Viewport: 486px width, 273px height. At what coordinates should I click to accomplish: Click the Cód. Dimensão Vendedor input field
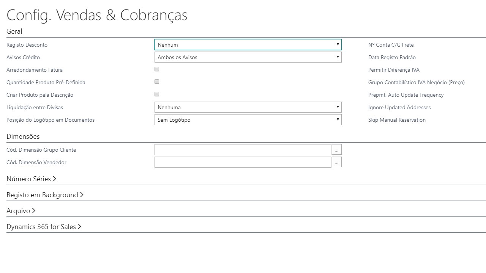(x=243, y=162)
